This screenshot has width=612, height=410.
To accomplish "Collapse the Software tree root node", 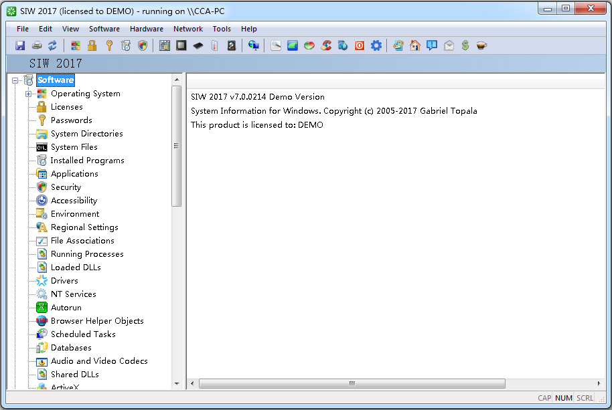I will click(15, 80).
